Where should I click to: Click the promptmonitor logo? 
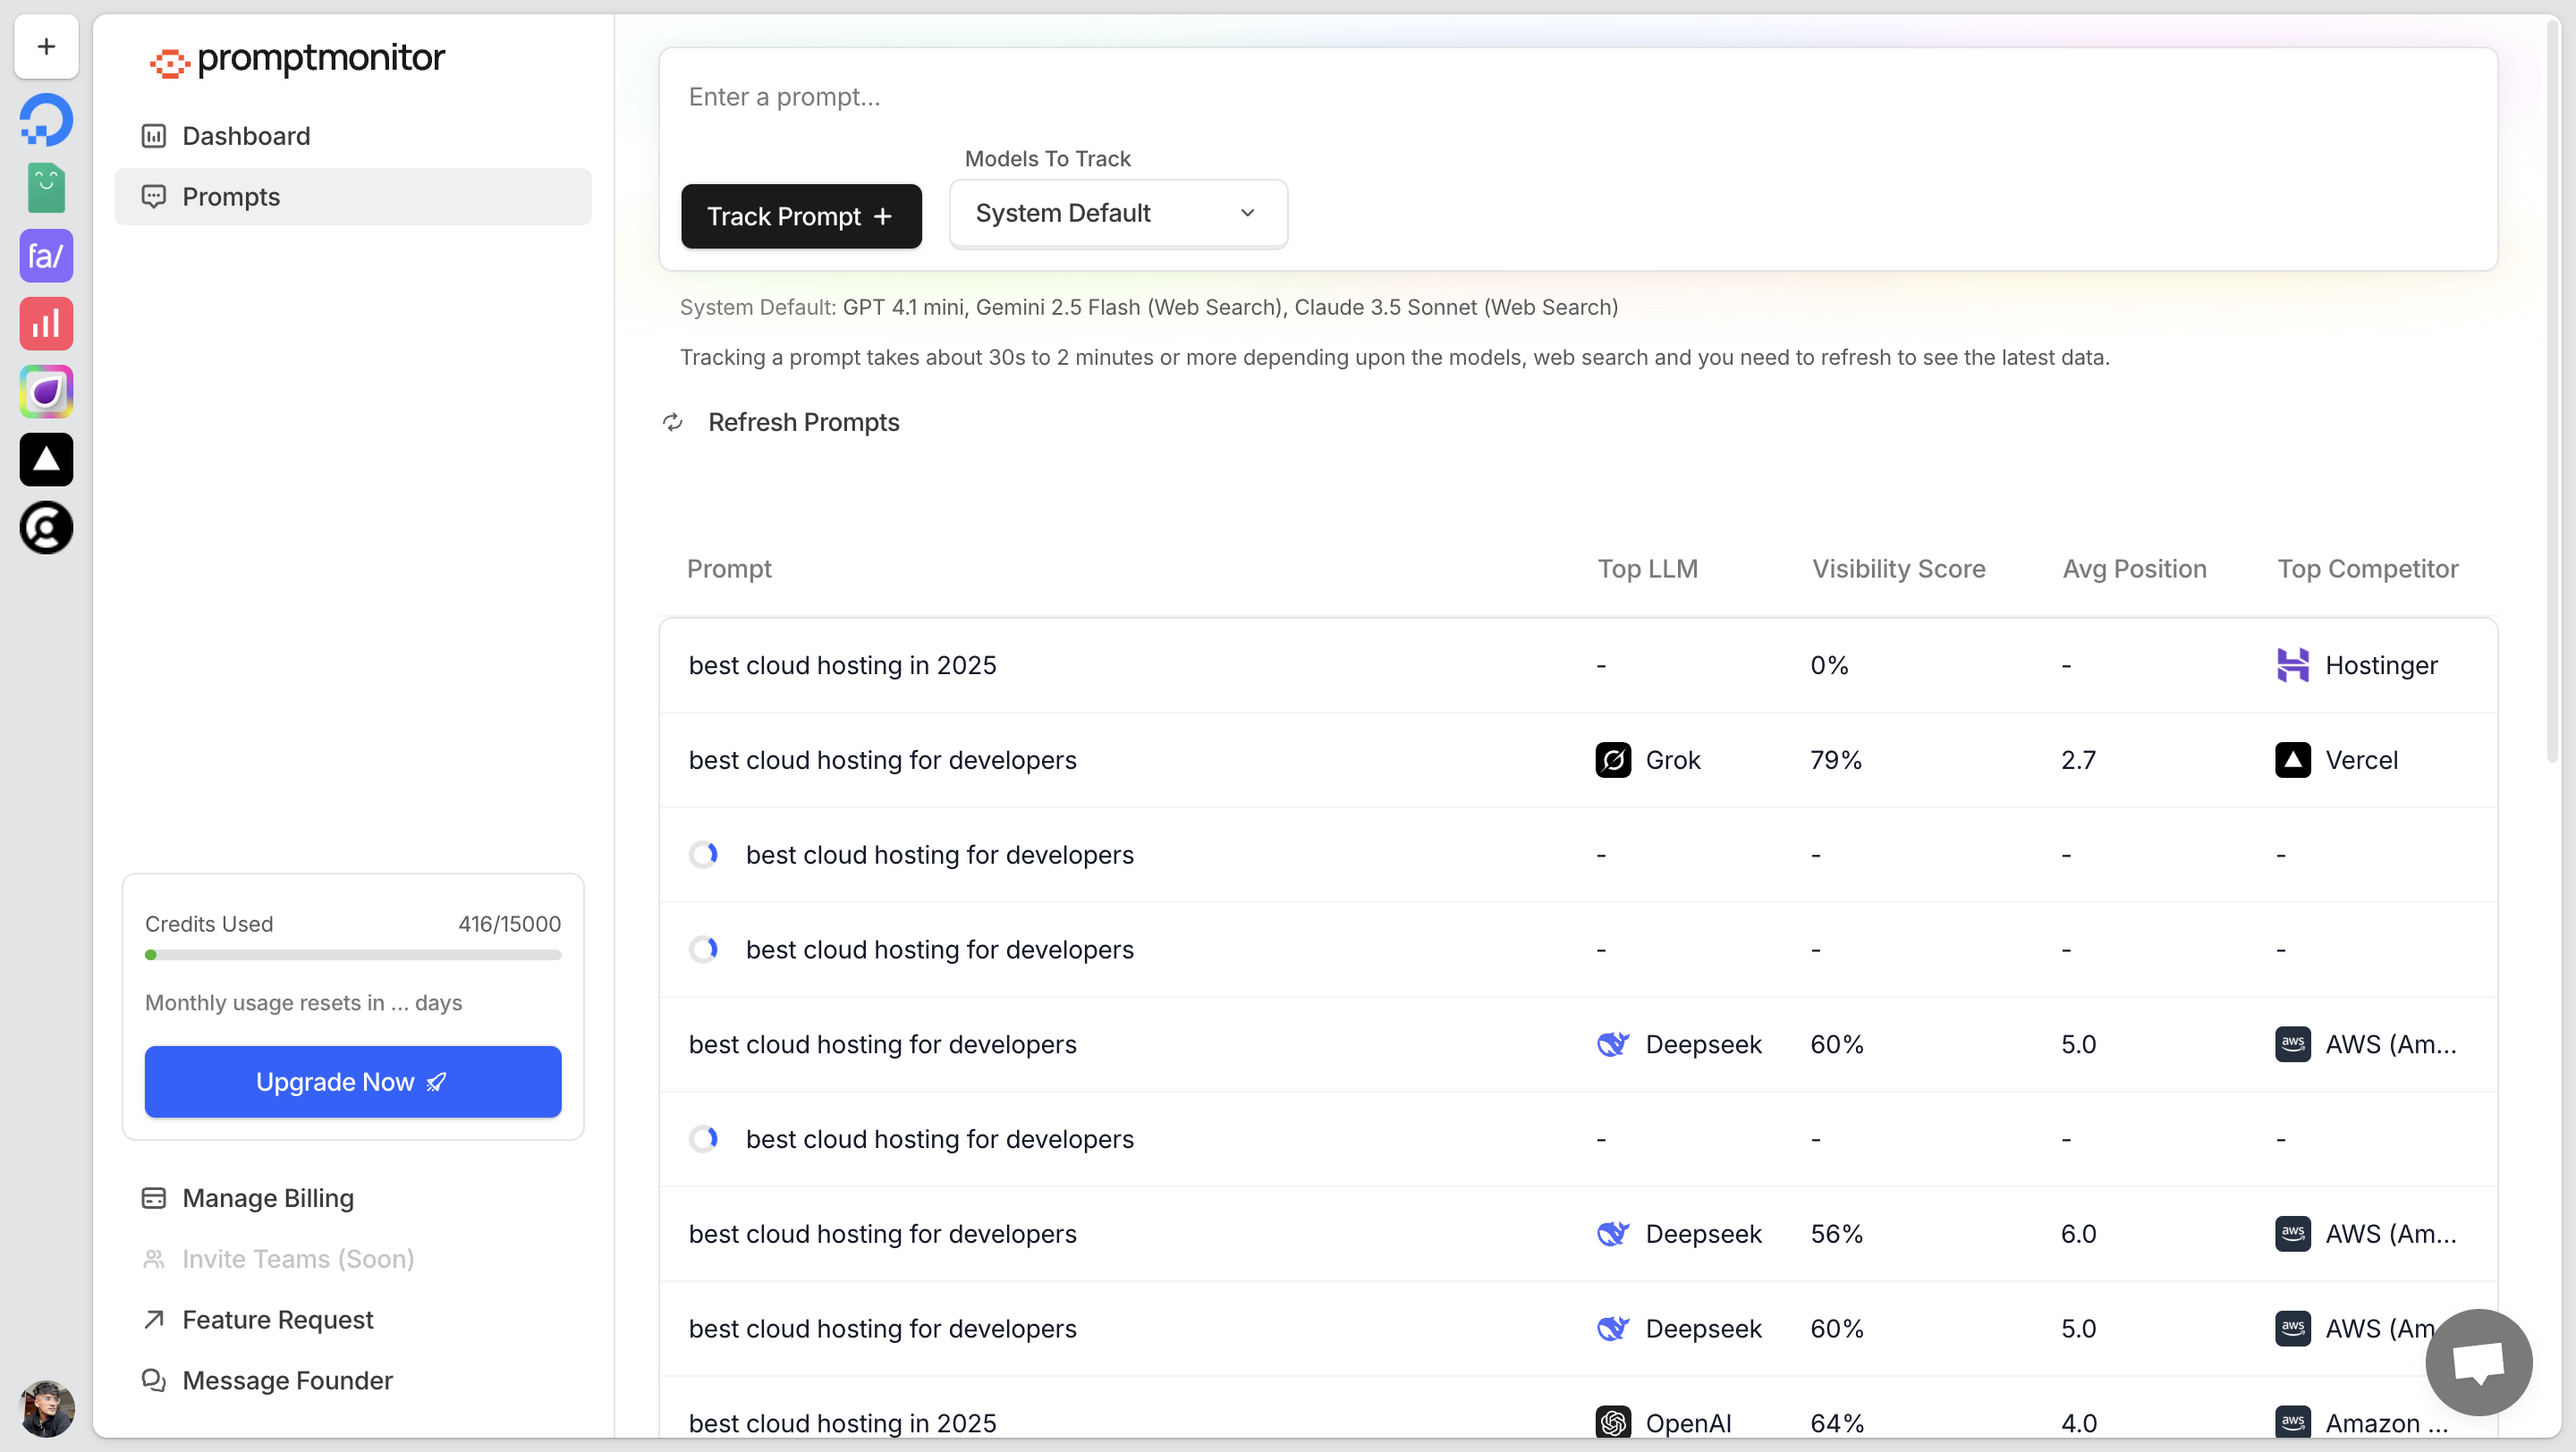pos(297,60)
